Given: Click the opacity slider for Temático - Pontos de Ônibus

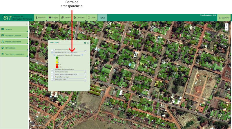Looking at the screenshot, I should 85,70.
